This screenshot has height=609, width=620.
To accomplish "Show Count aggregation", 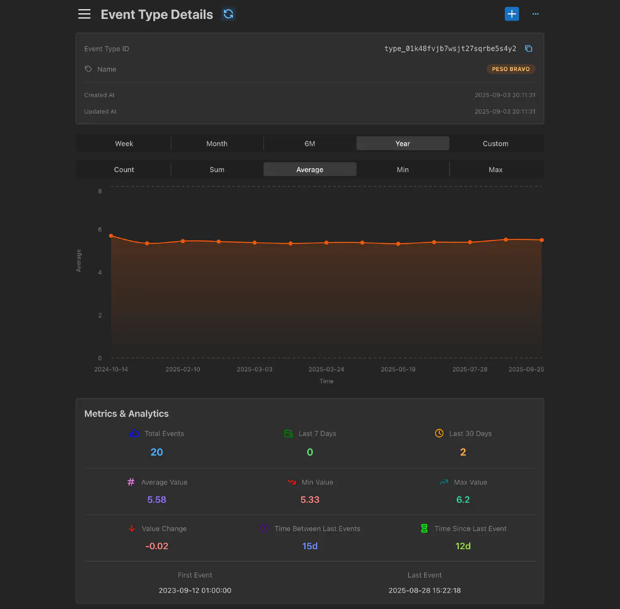I will [124, 170].
